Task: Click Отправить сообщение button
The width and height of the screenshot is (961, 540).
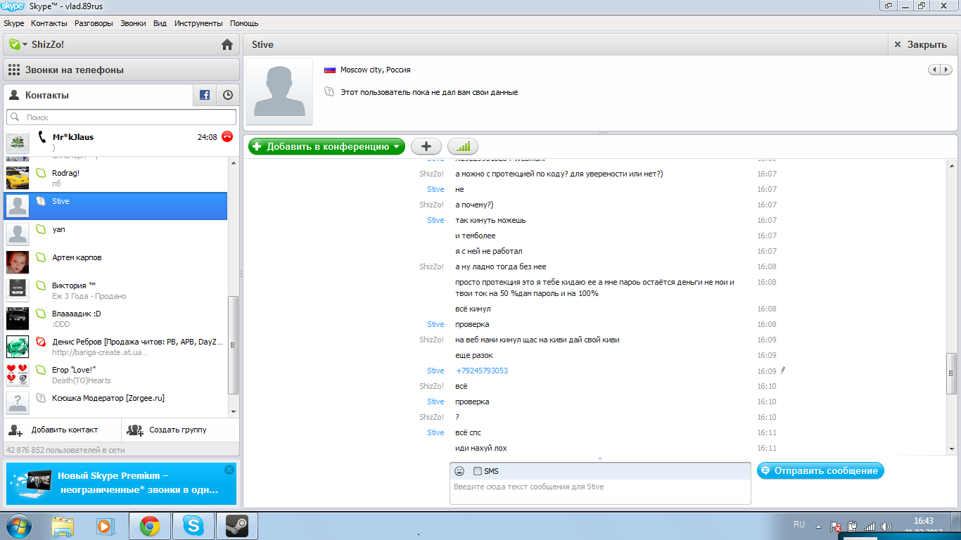Action: point(820,470)
